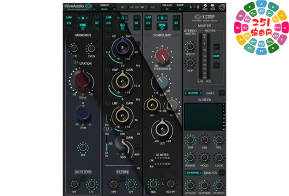289x196 pixels.
Task: Click the LMF band headphone solo icon
Action: pos(108,103)
